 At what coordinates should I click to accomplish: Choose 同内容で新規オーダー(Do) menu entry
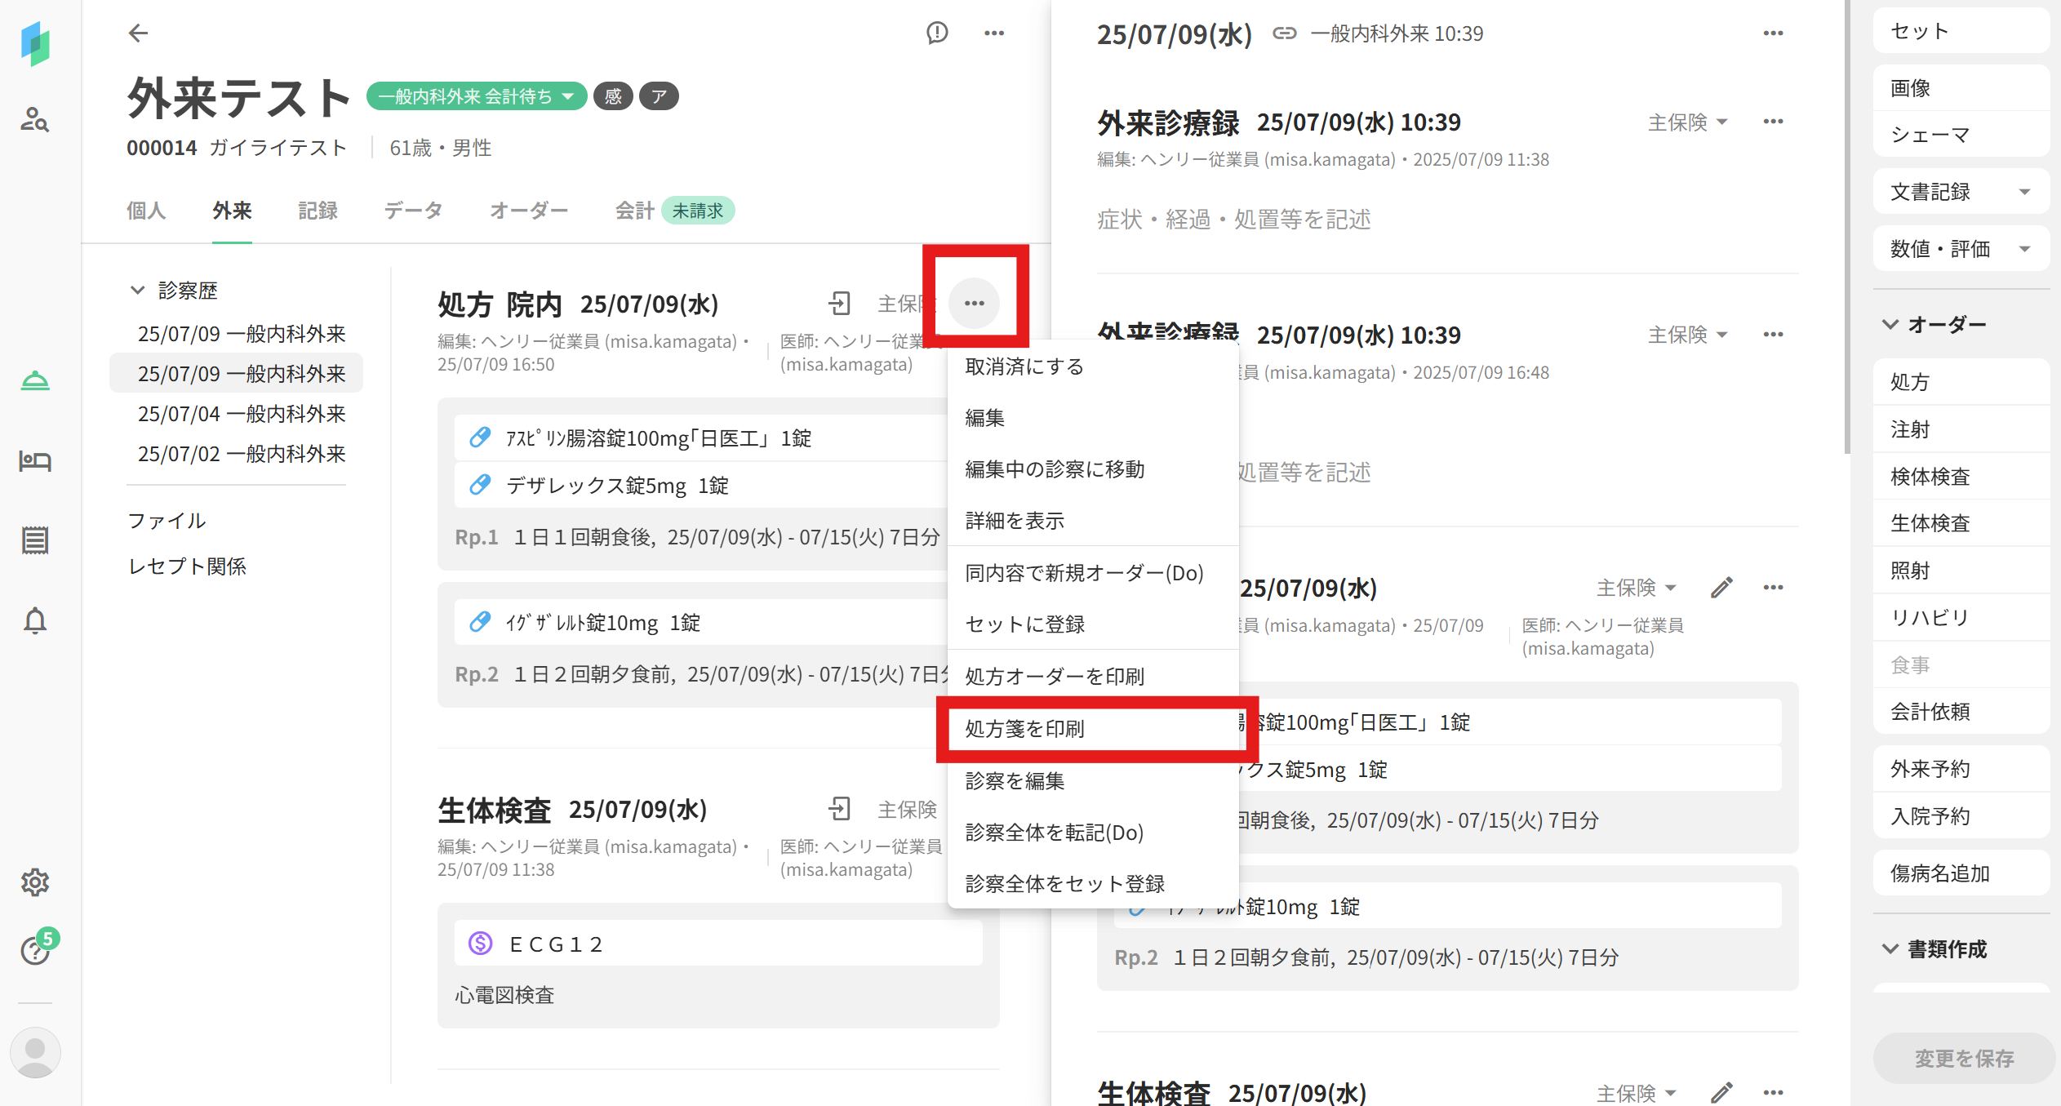[x=1084, y=573]
